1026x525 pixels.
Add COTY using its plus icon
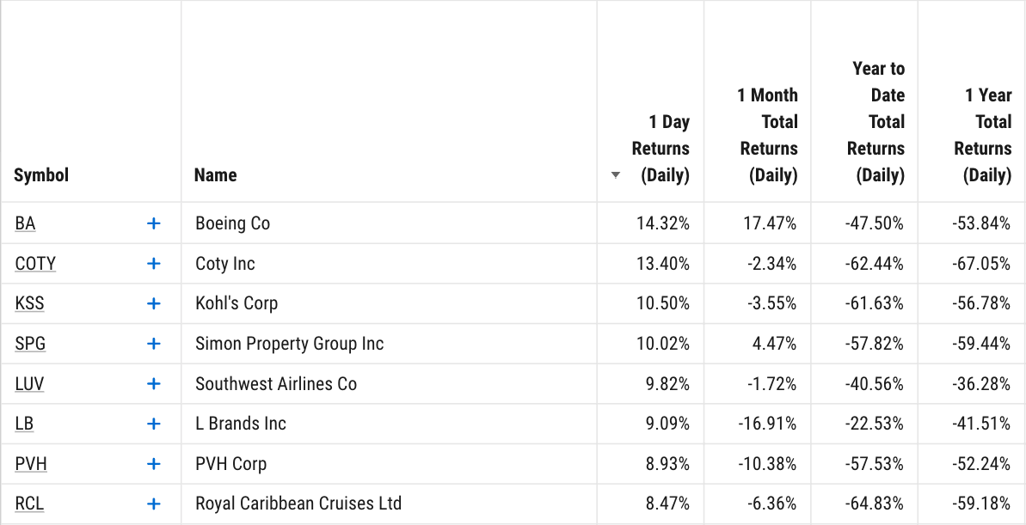point(153,264)
